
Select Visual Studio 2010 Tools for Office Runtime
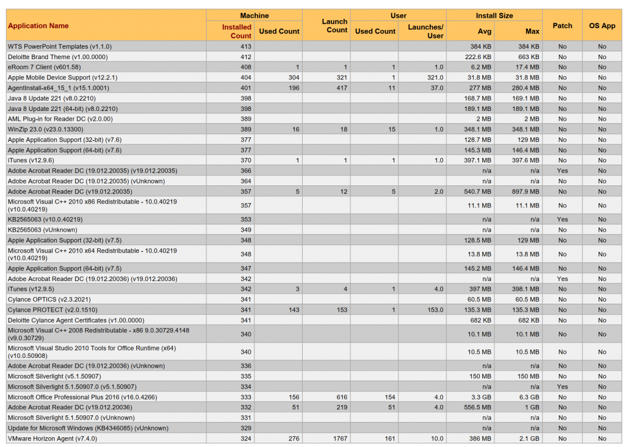pyautogui.click(x=314, y=352)
